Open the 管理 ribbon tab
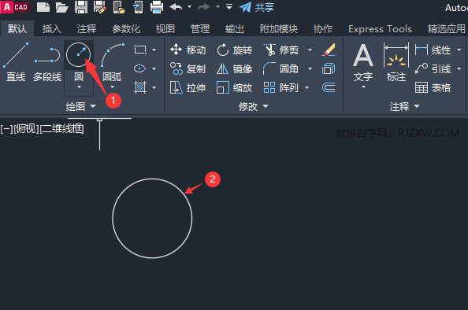This screenshot has height=310, width=468. click(200, 29)
